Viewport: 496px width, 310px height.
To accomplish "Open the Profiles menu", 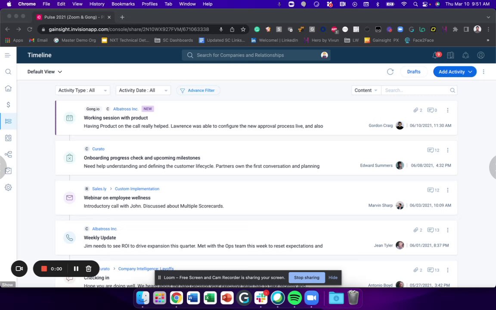I will pos(150,4).
